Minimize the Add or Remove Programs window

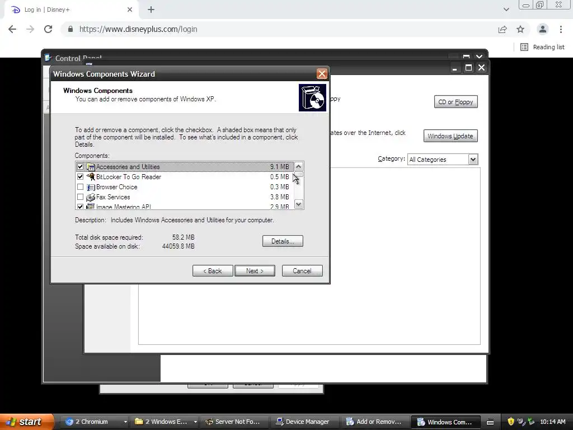[454, 68]
